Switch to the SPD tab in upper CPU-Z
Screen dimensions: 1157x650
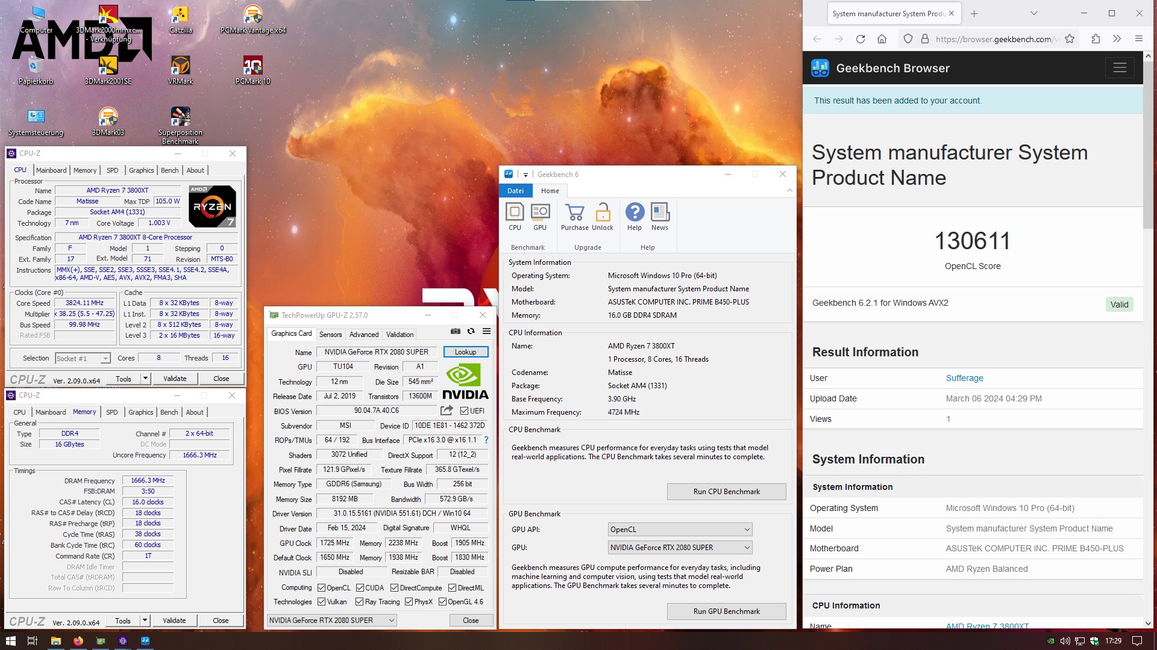(113, 170)
